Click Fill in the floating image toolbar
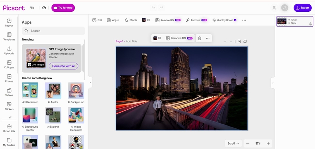Viewport: 315px width, 149px height. tap(157, 38)
